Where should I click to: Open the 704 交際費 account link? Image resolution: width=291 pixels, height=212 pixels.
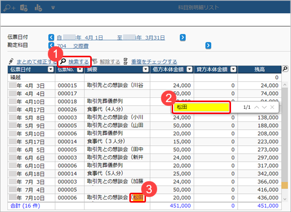point(72,46)
